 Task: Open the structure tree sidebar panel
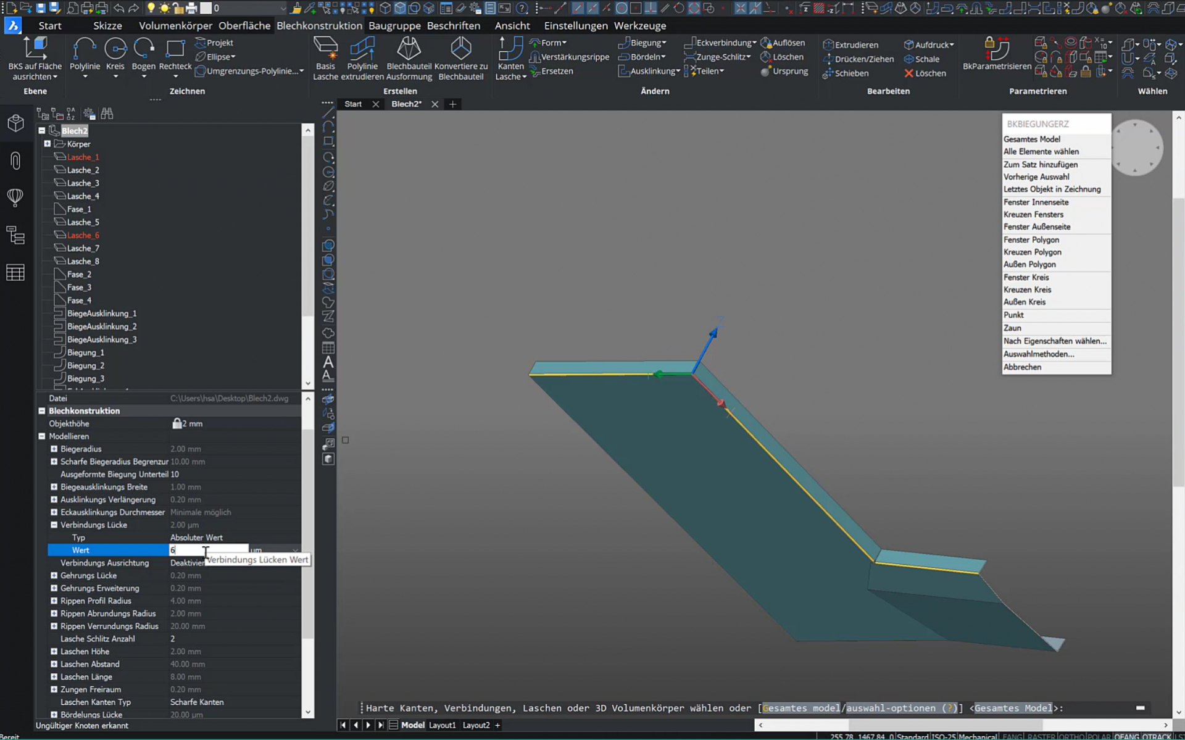click(x=15, y=235)
